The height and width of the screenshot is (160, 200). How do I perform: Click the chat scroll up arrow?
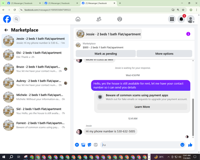tap(193, 61)
